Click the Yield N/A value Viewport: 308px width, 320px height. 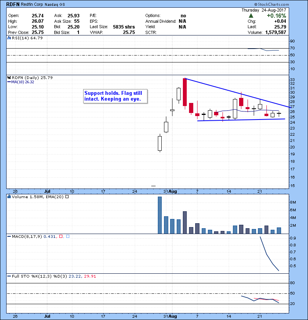[x=182, y=27]
